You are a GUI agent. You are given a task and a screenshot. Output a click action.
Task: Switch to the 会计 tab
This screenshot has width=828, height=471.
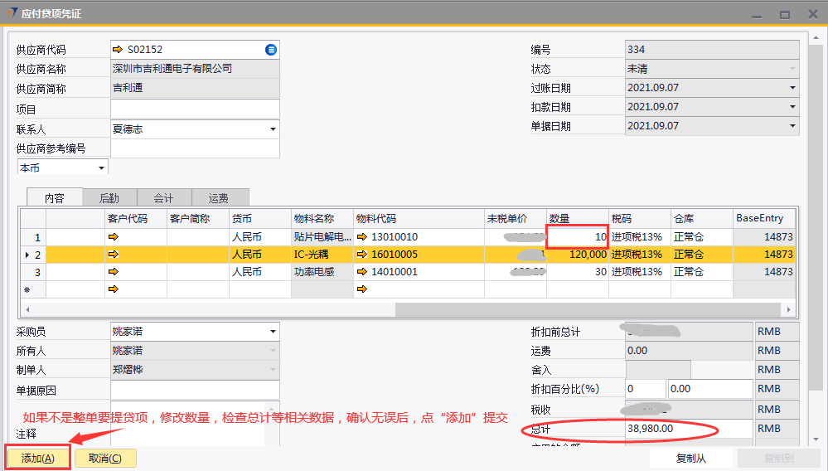tap(163, 198)
